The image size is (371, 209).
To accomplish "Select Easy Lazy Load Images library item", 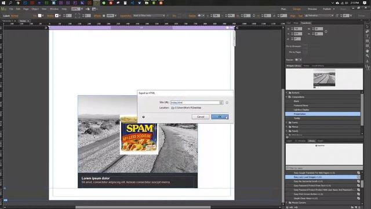I will click(321, 177).
